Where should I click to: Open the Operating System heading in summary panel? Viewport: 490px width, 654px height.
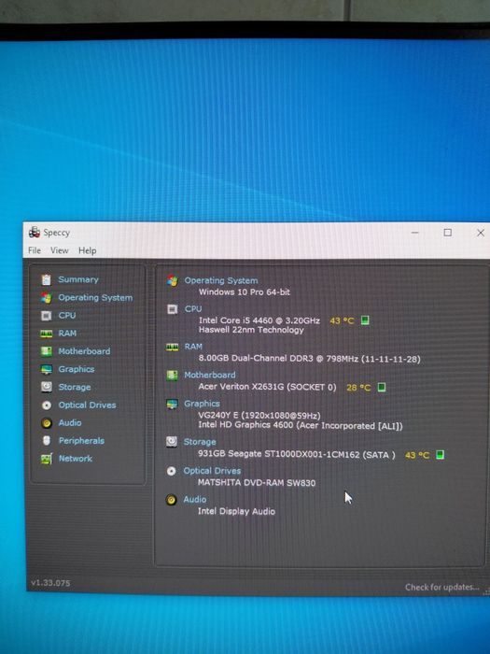221,280
